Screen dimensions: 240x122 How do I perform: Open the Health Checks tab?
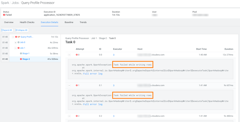(x=27, y=22)
